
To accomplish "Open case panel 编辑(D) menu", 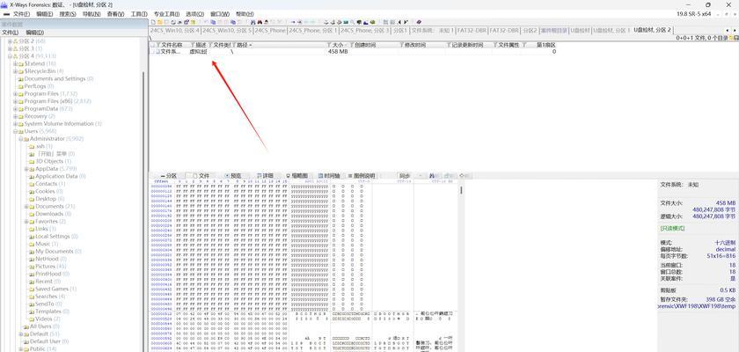I will 34,33.
